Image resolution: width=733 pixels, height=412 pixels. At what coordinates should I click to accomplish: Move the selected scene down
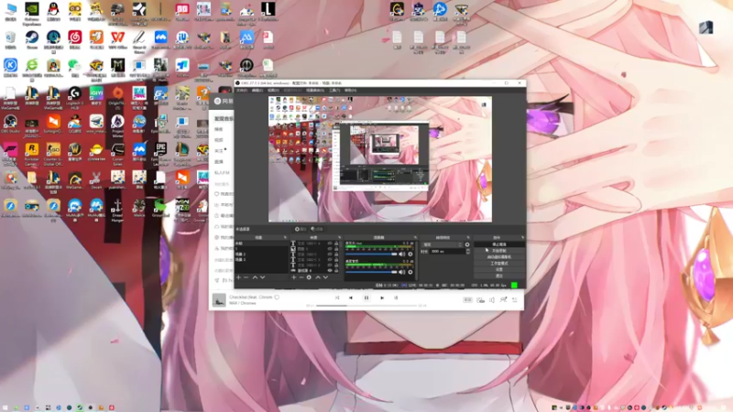262,277
